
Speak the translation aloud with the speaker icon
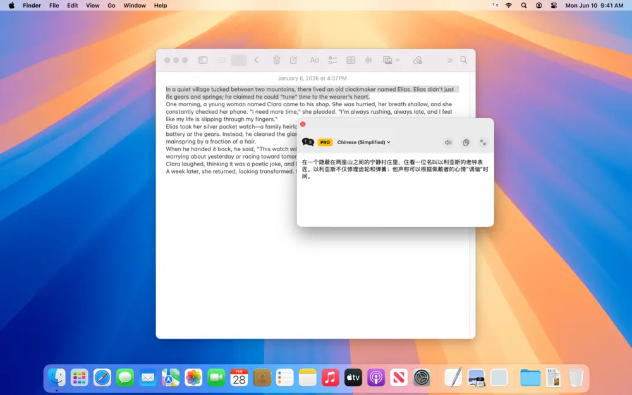click(x=448, y=142)
